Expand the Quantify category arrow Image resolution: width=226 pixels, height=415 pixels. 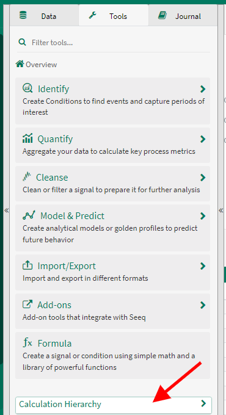point(203,139)
